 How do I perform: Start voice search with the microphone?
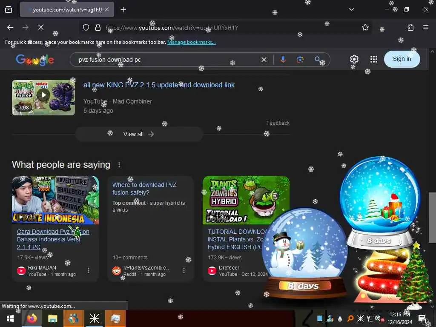pos(283,60)
